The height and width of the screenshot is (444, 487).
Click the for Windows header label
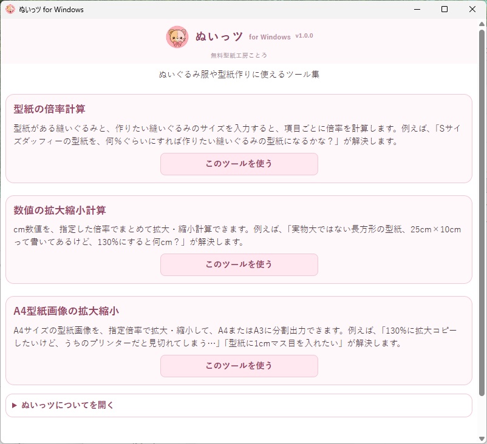pos(270,37)
